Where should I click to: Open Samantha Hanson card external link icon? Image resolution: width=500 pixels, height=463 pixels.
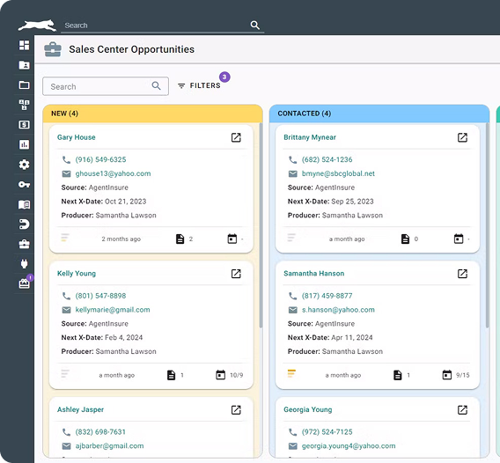tap(462, 274)
